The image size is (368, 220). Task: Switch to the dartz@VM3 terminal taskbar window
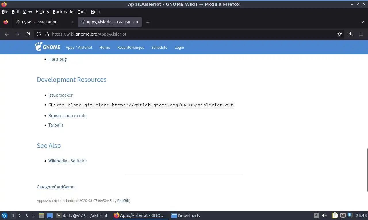(82, 215)
